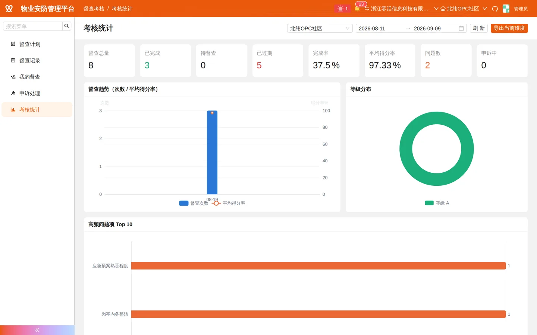537x335 pixels.
Task: Open the notification bell with 23 unread
Action: tap(357, 9)
